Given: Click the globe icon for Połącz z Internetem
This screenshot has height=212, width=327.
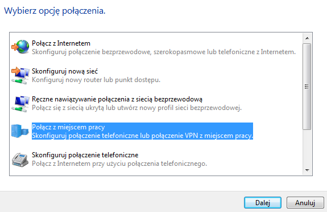Looking at the screenshot, I should pos(20,47).
